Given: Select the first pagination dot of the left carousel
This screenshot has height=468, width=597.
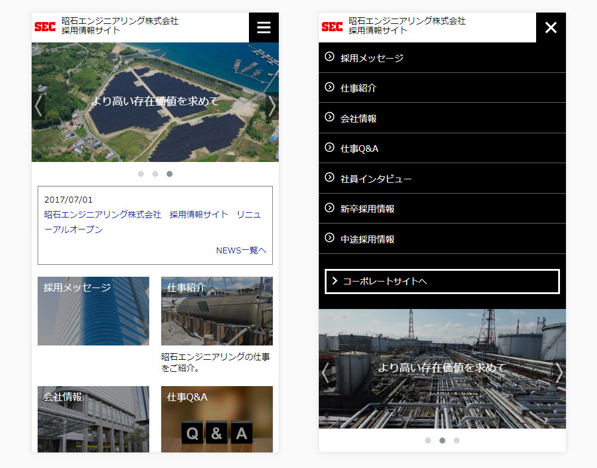Looking at the screenshot, I should coord(141,173).
